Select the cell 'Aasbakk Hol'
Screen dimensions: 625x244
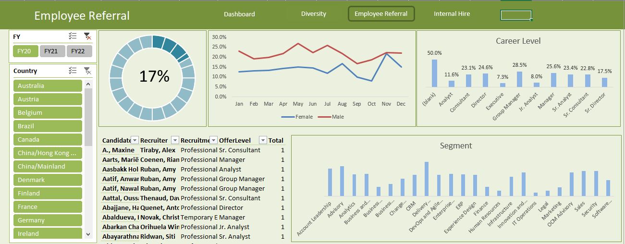[x=120, y=169]
